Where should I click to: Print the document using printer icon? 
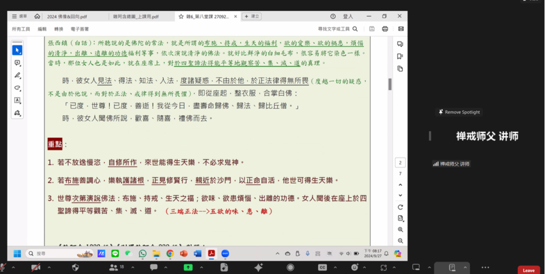coord(385,29)
